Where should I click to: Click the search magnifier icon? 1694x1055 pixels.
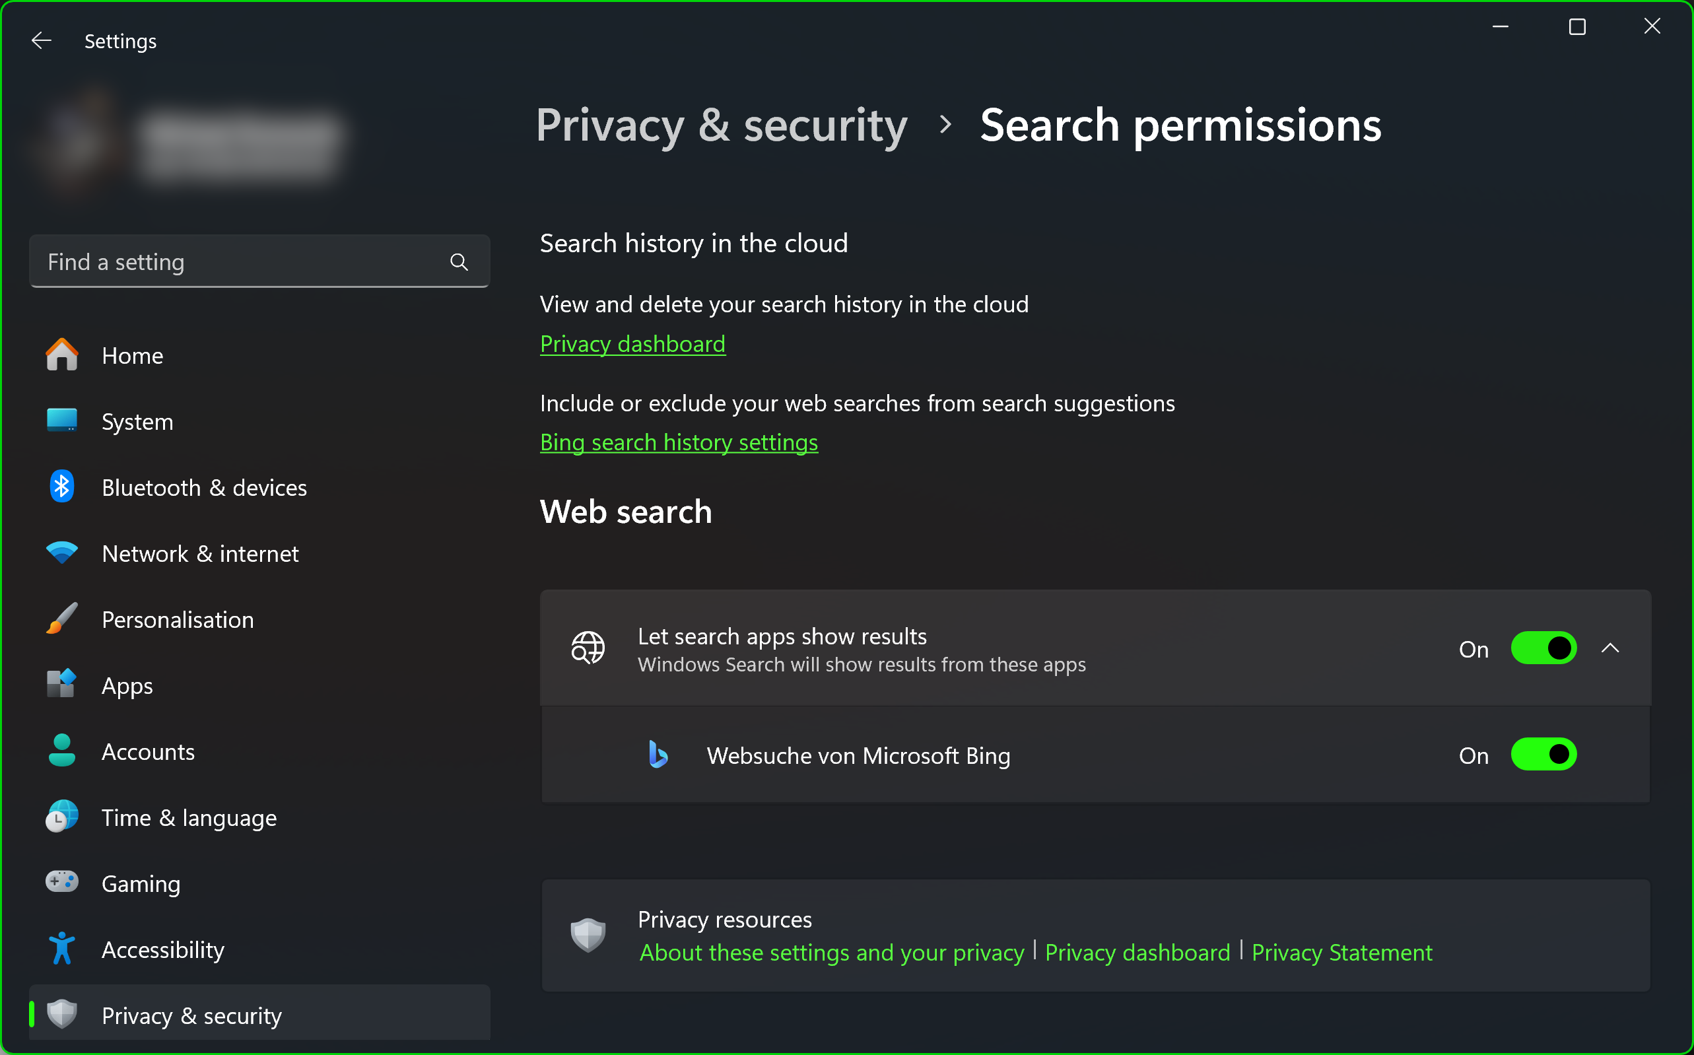click(x=458, y=262)
